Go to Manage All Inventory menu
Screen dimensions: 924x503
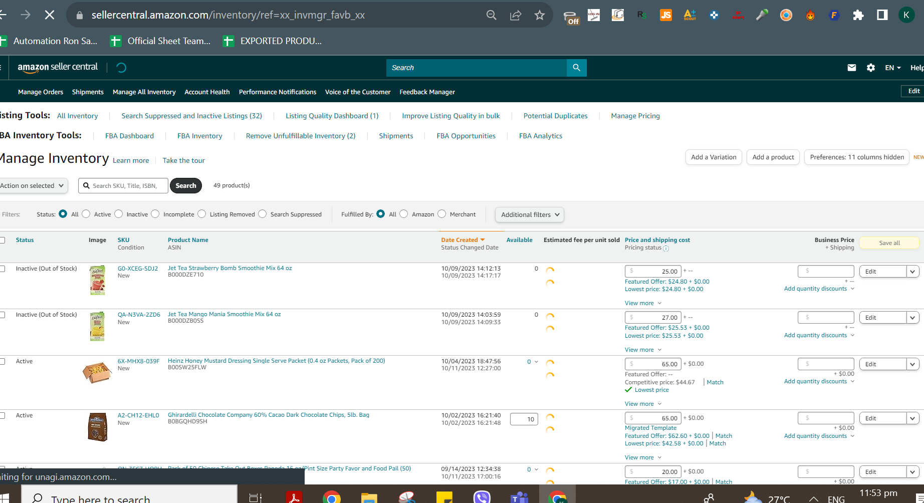click(144, 92)
